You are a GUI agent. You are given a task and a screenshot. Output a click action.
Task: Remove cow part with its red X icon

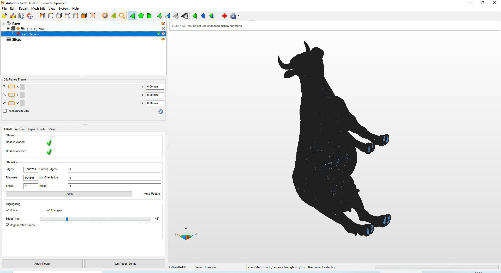[163, 29]
